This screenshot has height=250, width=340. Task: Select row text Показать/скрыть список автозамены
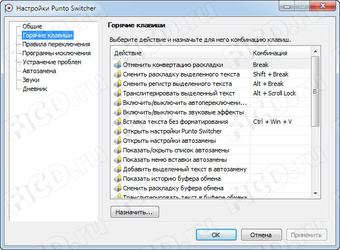[x=176, y=150]
